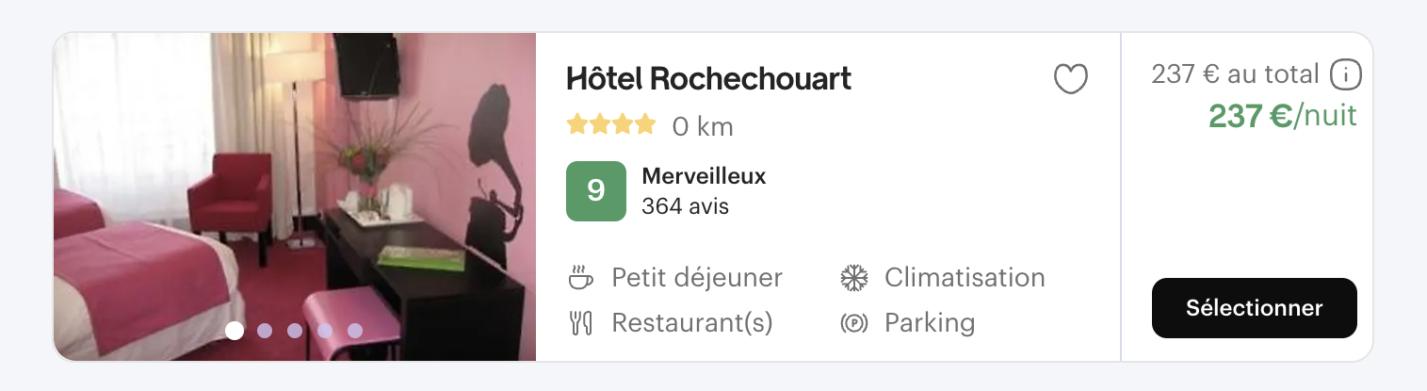Image resolution: width=1427 pixels, height=391 pixels.
Task: Click the 364 avis reviews text
Action: tap(685, 205)
